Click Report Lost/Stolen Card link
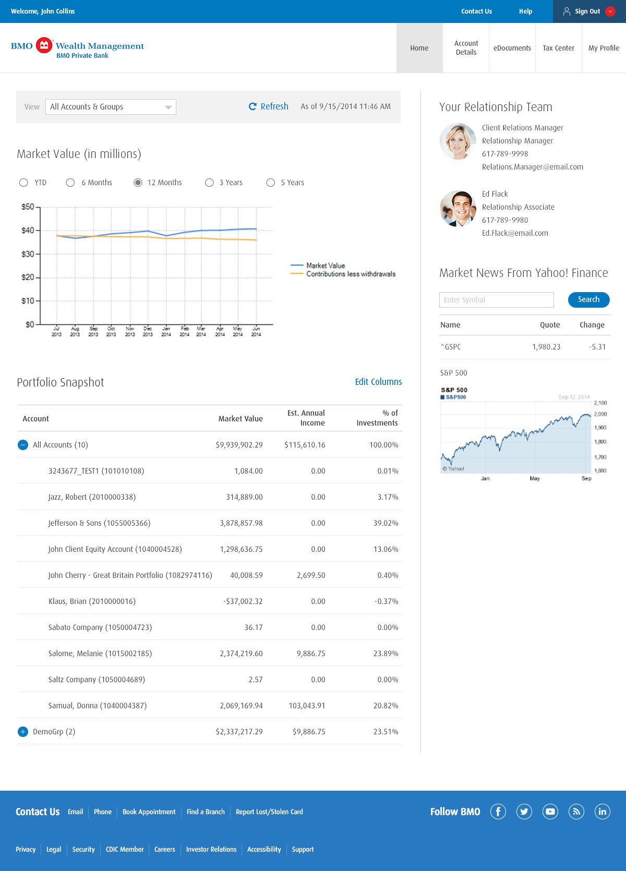 point(269,812)
